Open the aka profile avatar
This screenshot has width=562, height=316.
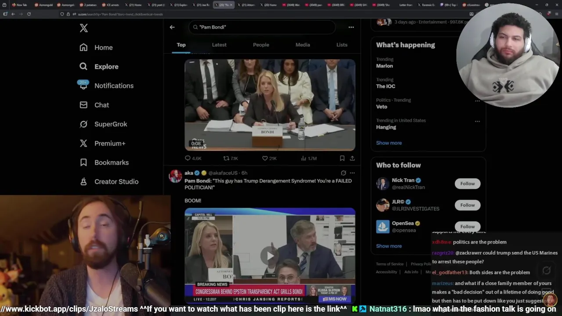(175, 176)
